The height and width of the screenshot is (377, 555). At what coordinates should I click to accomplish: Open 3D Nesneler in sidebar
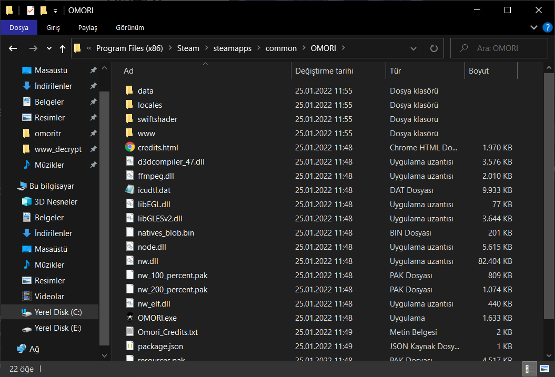pyautogui.click(x=56, y=201)
